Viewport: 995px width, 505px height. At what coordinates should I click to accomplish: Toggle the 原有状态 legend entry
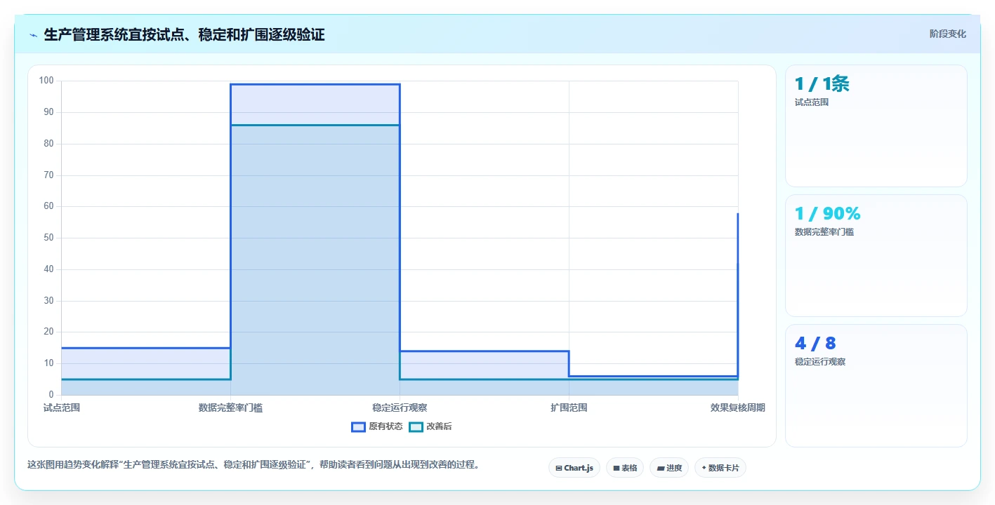coord(377,426)
